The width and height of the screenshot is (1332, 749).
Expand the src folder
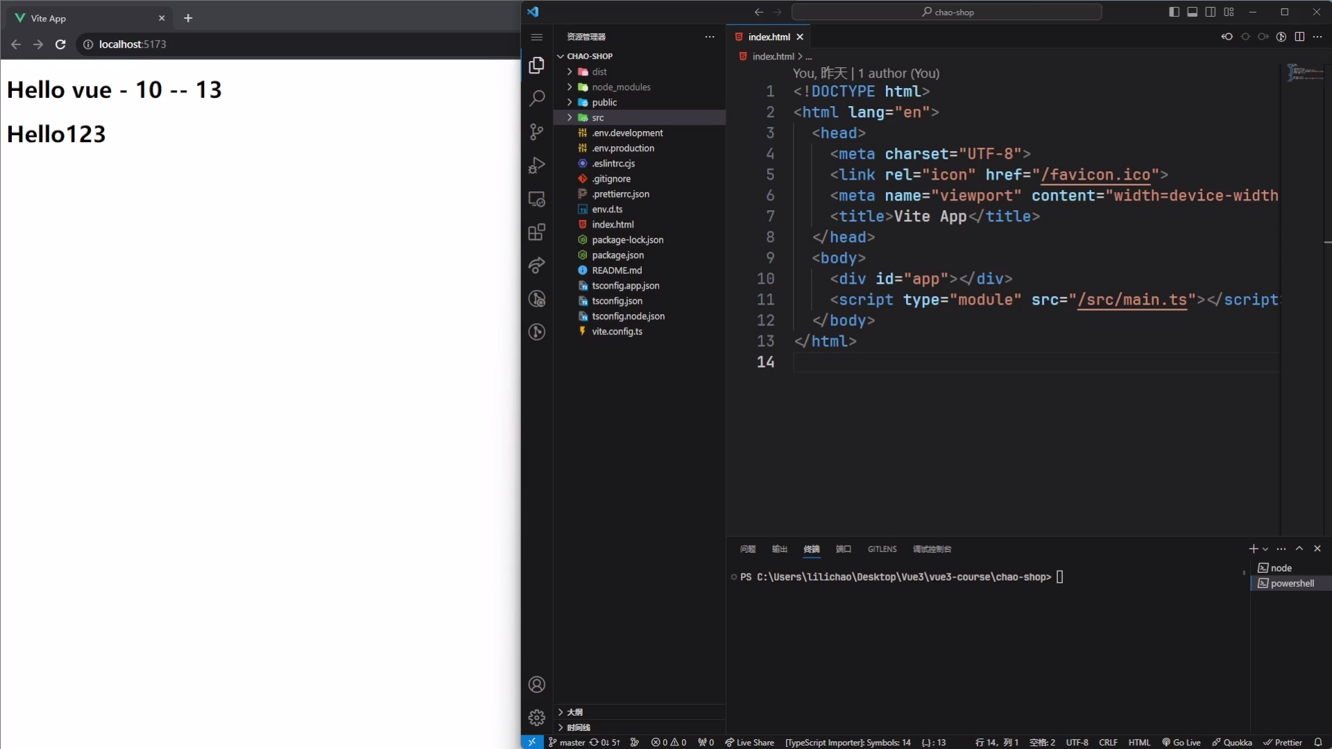[x=597, y=118]
